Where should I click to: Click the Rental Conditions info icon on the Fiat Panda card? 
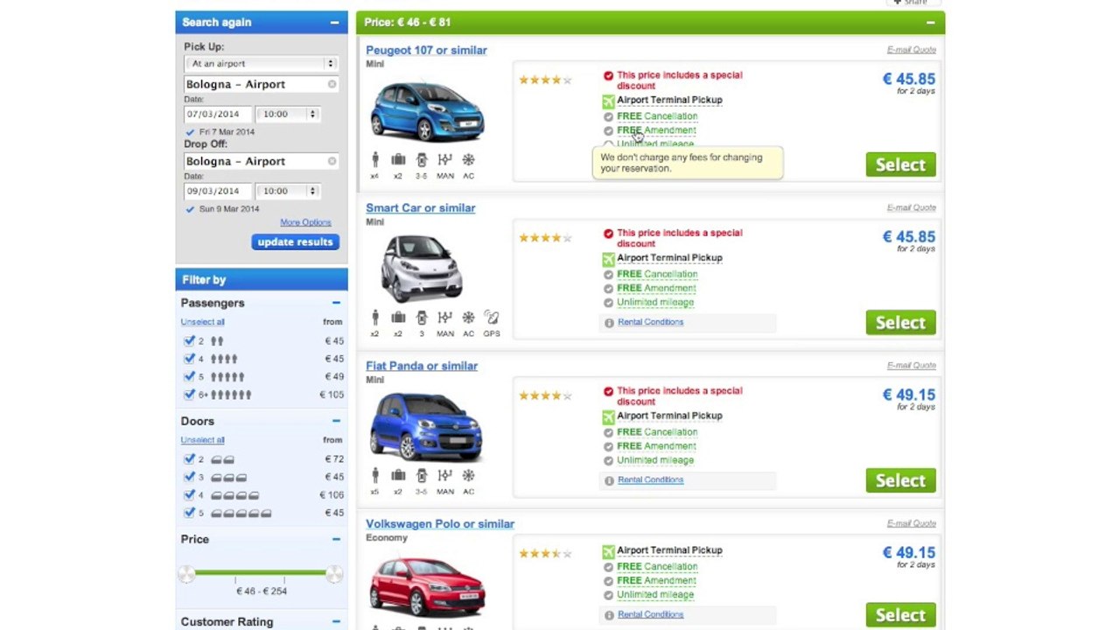coord(609,480)
